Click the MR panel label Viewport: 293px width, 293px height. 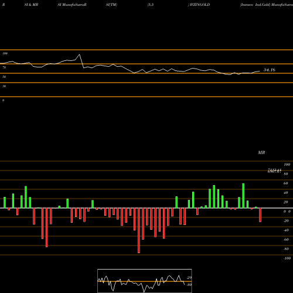261,152
